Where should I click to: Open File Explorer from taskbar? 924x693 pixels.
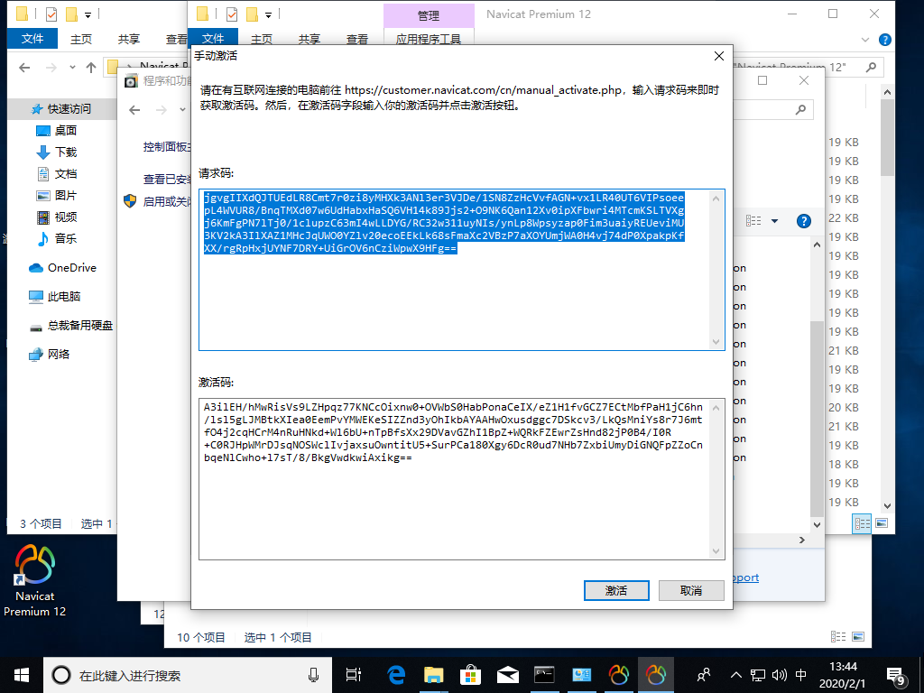coord(433,675)
